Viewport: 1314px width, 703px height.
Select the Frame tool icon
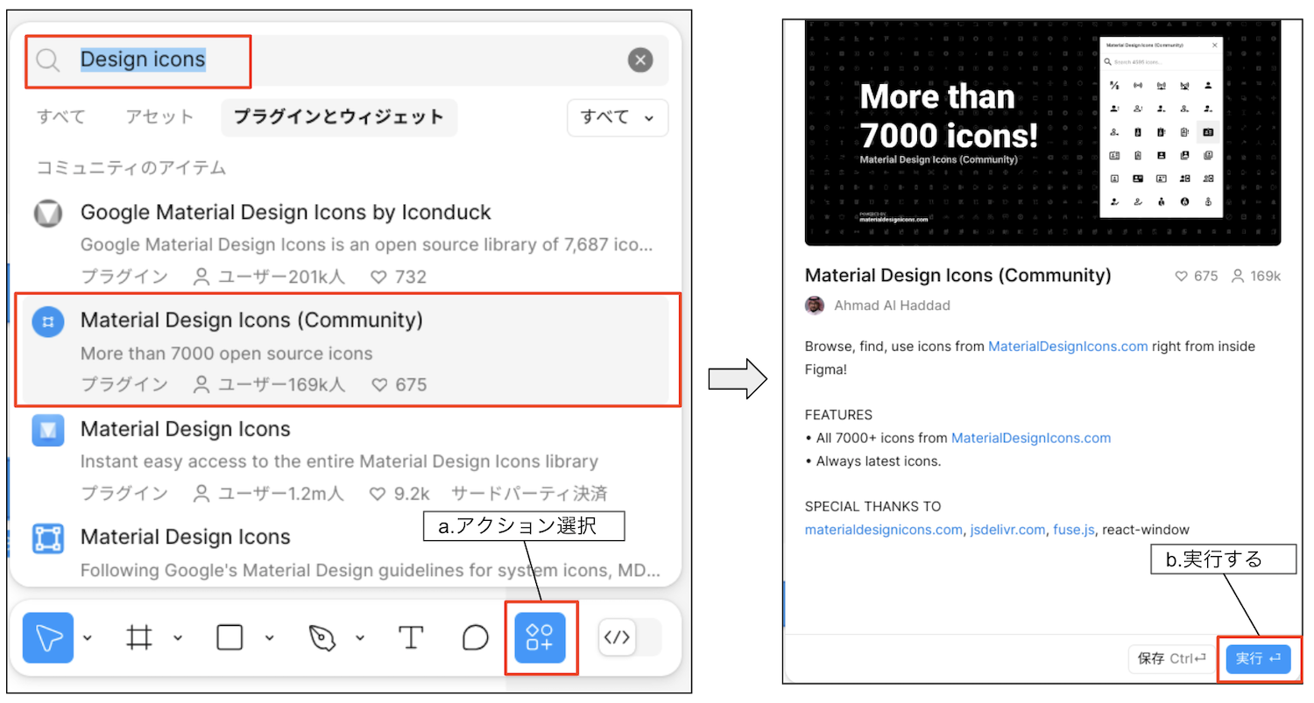pos(139,637)
